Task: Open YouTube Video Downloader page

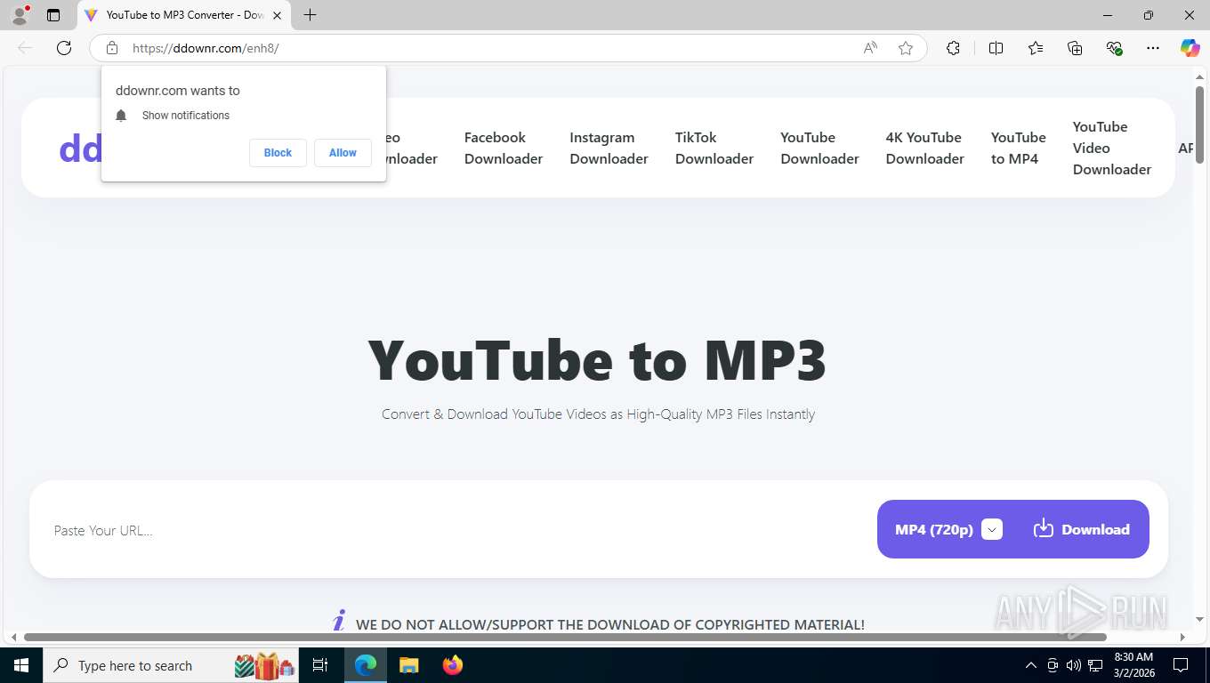Action: [1112, 148]
